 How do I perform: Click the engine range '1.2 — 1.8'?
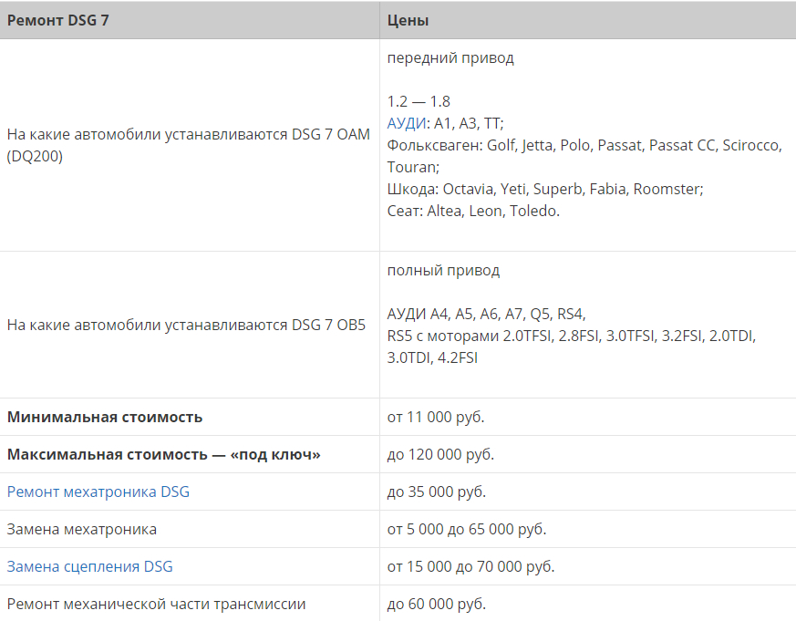click(x=419, y=101)
